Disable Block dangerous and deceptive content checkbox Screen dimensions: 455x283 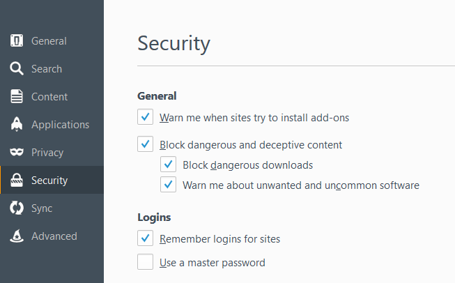(145, 145)
